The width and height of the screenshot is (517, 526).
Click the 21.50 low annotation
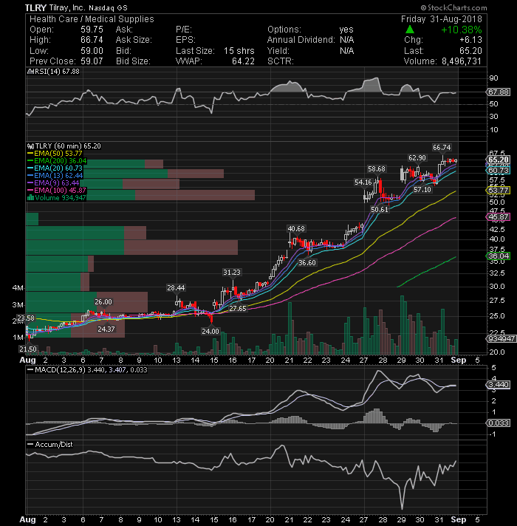tap(28, 349)
